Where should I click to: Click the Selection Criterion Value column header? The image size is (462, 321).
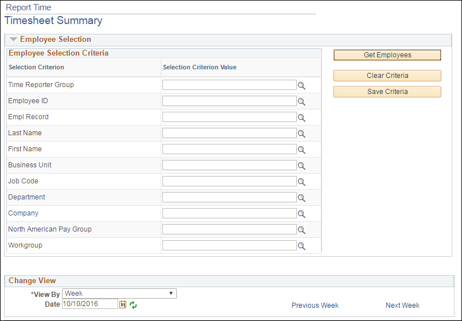pos(200,67)
